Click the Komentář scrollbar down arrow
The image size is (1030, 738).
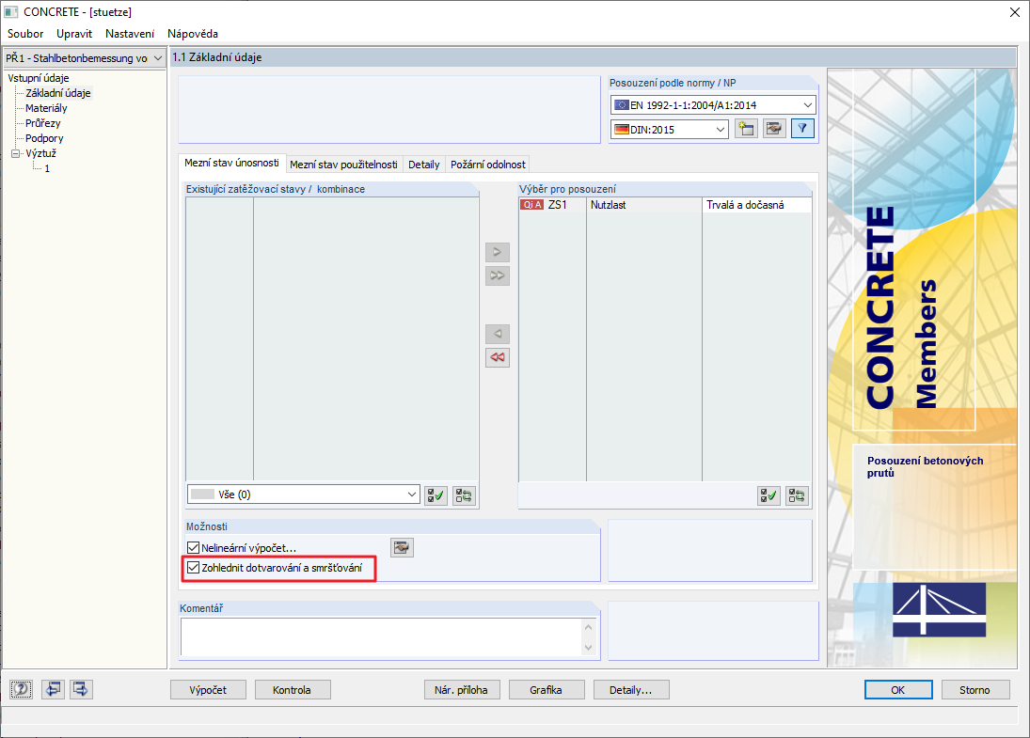coord(589,648)
